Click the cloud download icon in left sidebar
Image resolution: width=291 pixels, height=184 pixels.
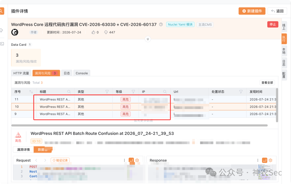1,30
